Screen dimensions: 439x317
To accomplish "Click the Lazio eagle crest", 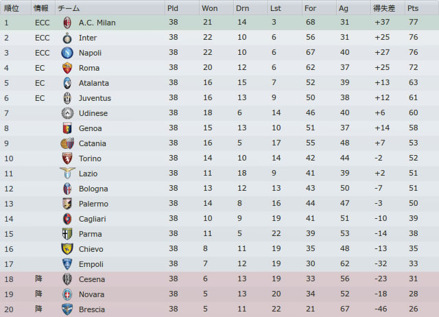I will (67, 173).
